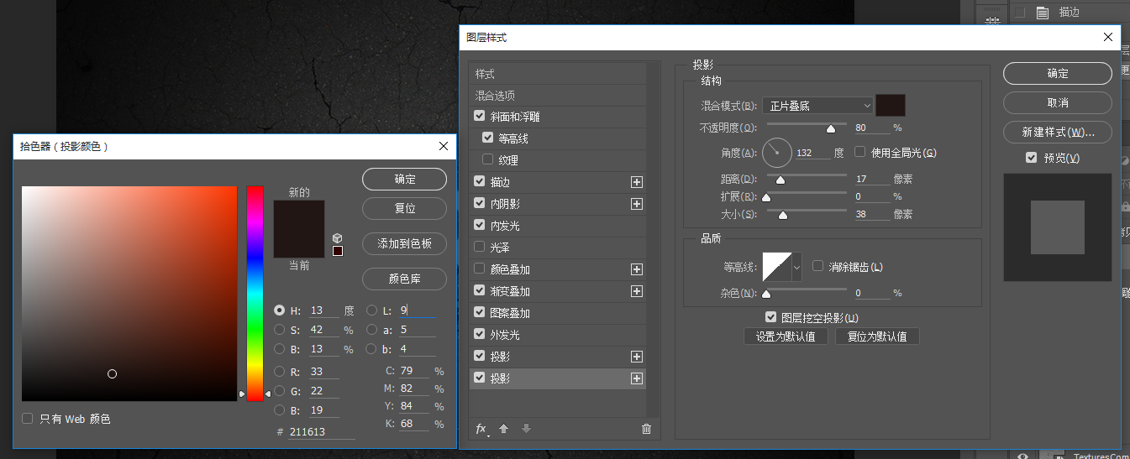Click the 等高线 contour thumbnail
1130x459 pixels.
tap(776, 267)
